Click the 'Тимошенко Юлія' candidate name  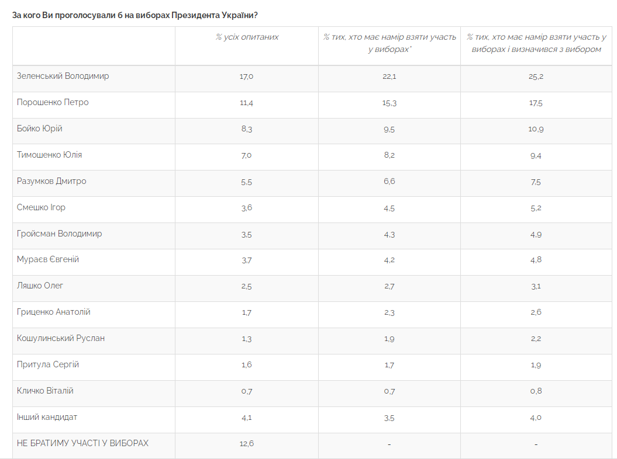(x=50, y=155)
